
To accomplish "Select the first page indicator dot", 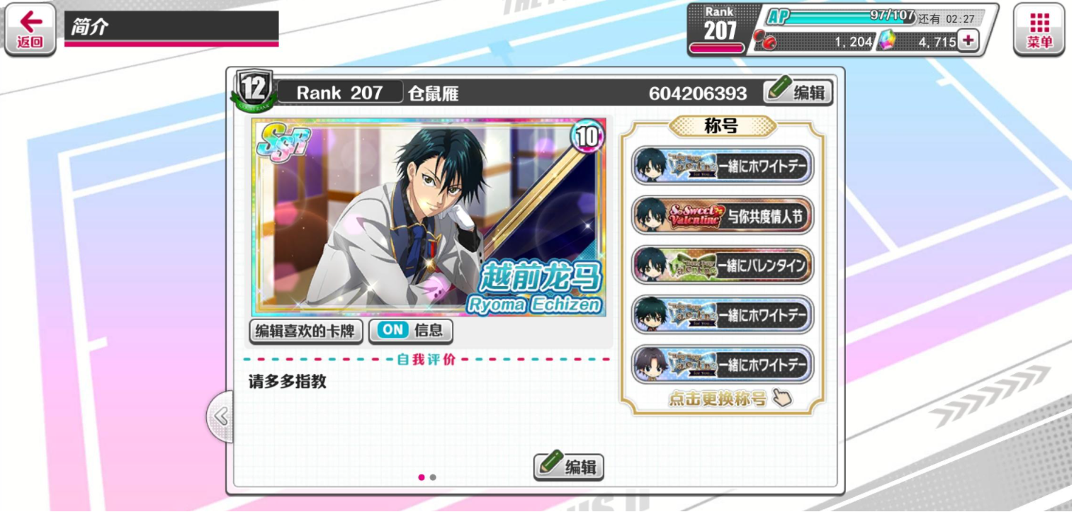I will (x=422, y=477).
